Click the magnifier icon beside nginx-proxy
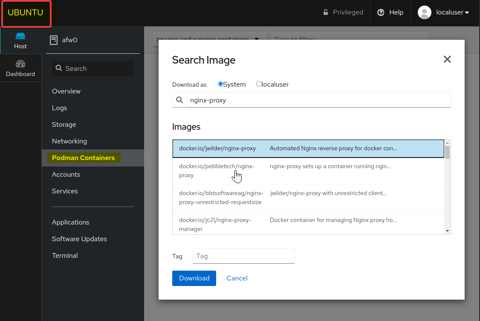Viewport: 480px width, 321px height. (179, 100)
